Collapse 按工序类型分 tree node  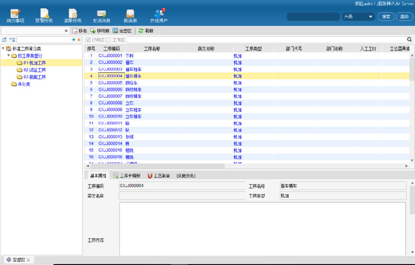(x=9, y=56)
